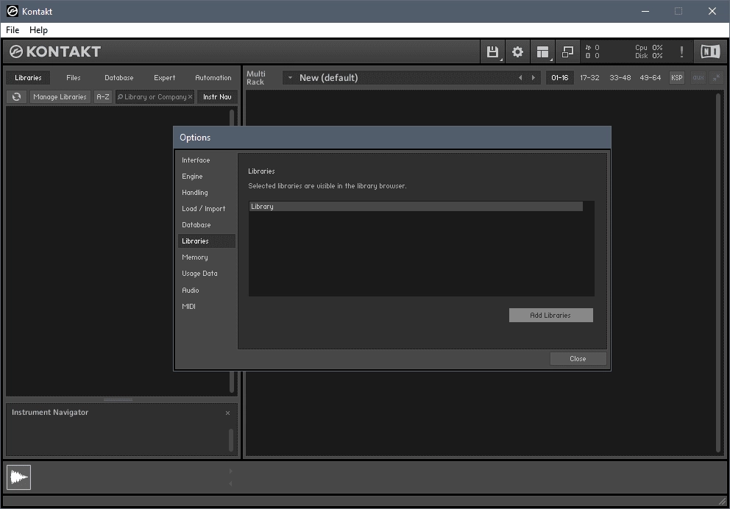The width and height of the screenshot is (730, 509).
Task: Toggle the aux channel view
Action: [x=698, y=78]
